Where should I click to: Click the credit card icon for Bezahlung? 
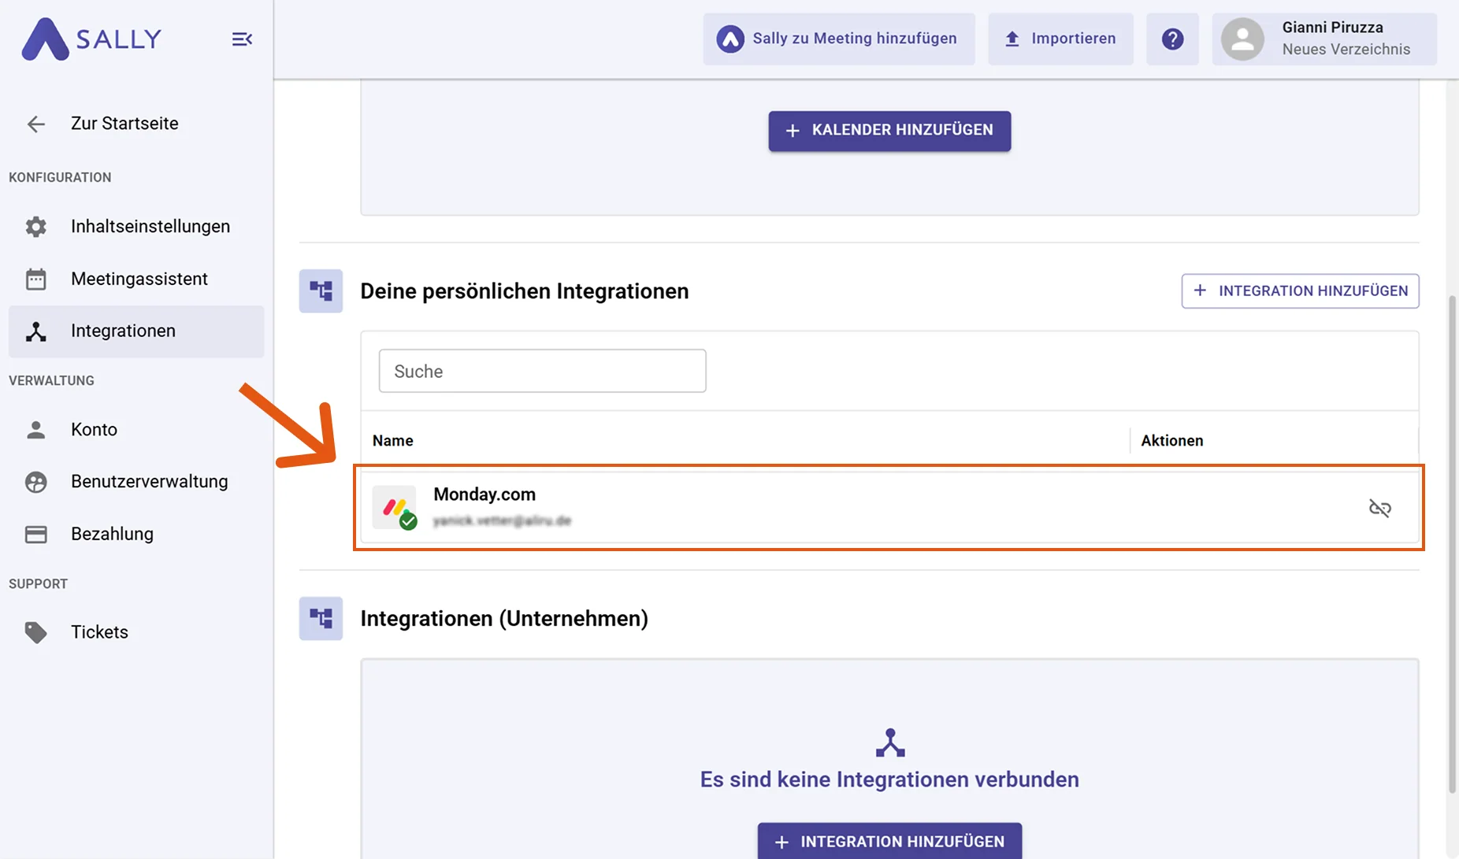tap(35, 535)
